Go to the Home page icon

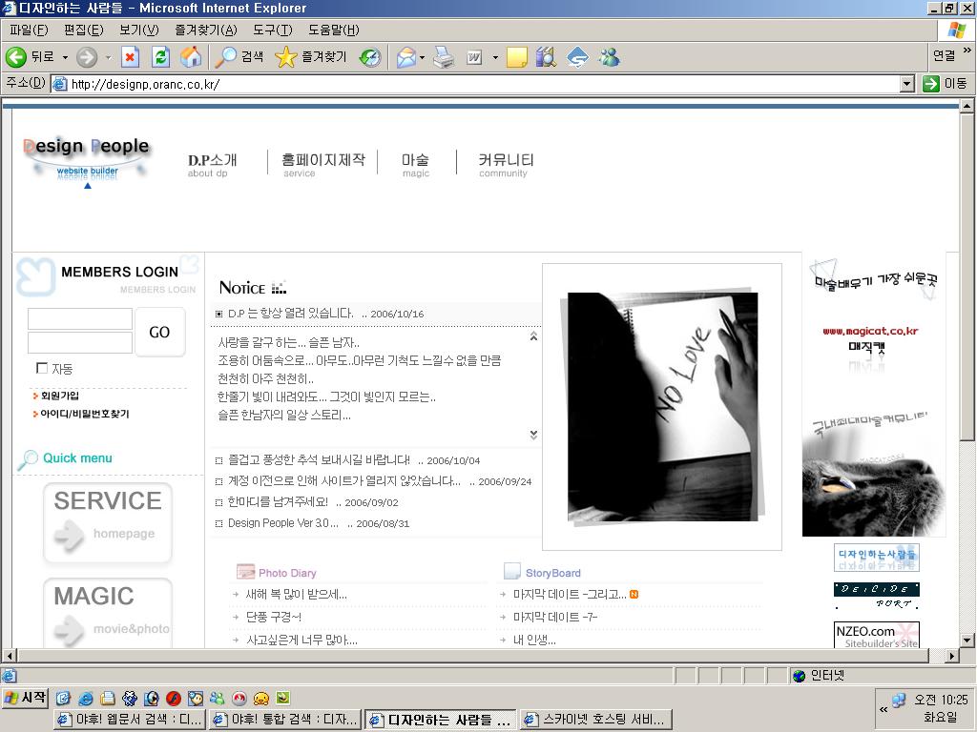pos(191,57)
